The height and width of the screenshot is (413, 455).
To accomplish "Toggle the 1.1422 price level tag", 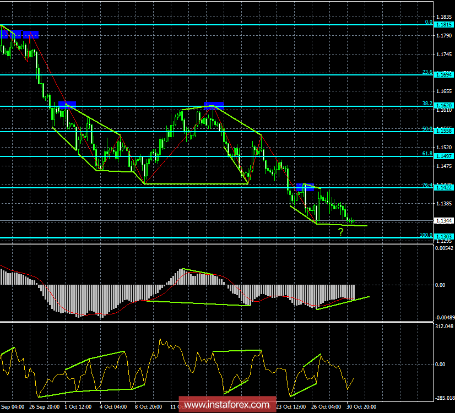I will point(444,188).
